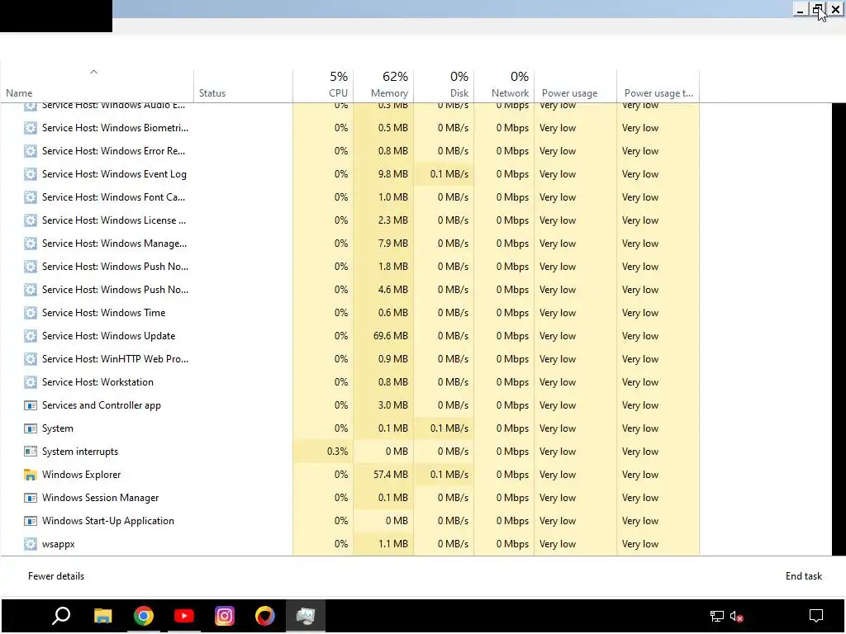Click the 4.6 MB memory value
The width and height of the screenshot is (846, 634).
pyautogui.click(x=392, y=290)
